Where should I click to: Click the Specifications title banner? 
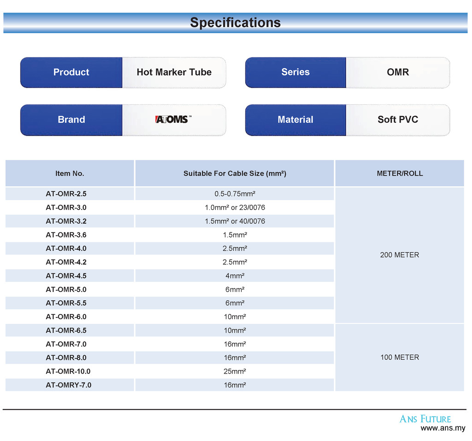(x=236, y=23)
